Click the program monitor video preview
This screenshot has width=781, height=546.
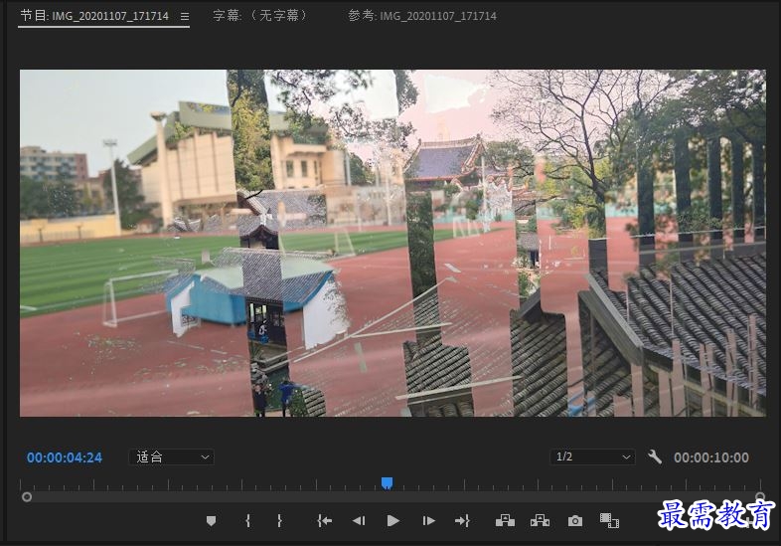(392, 243)
